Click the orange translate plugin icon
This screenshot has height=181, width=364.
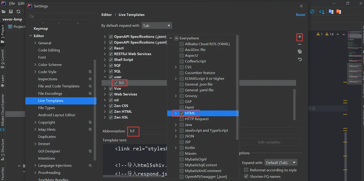click(x=339, y=12)
